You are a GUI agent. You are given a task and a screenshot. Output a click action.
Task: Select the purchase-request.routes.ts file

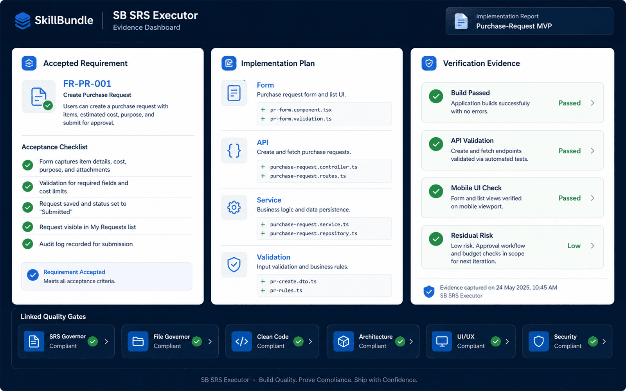click(x=308, y=176)
